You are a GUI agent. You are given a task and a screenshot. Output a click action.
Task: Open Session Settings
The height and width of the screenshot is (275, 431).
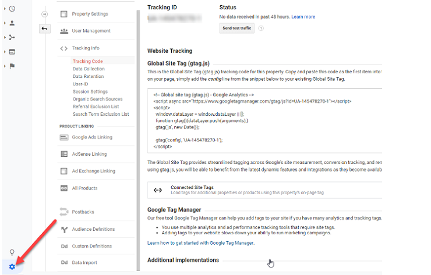click(90, 92)
